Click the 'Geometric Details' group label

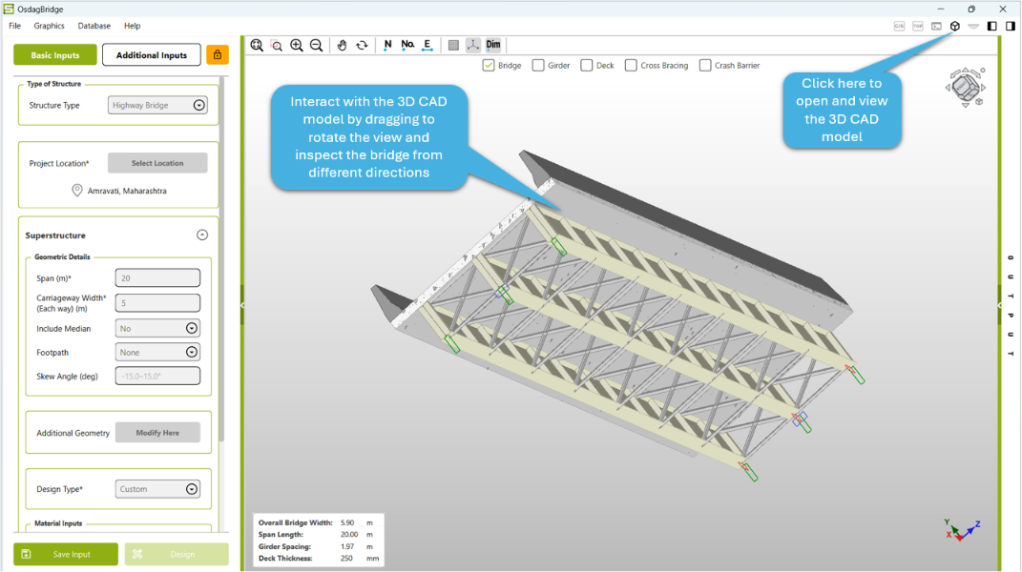[62, 256]
